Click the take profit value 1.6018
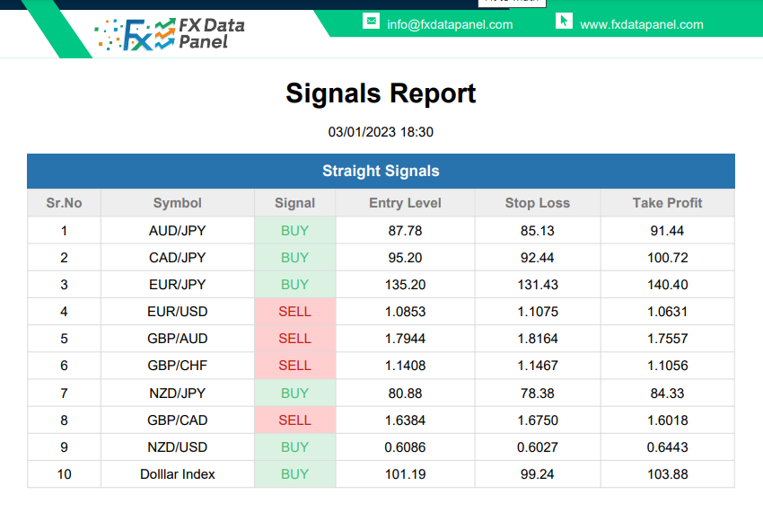This screenshot has height=521, width=763. [668, 420]
